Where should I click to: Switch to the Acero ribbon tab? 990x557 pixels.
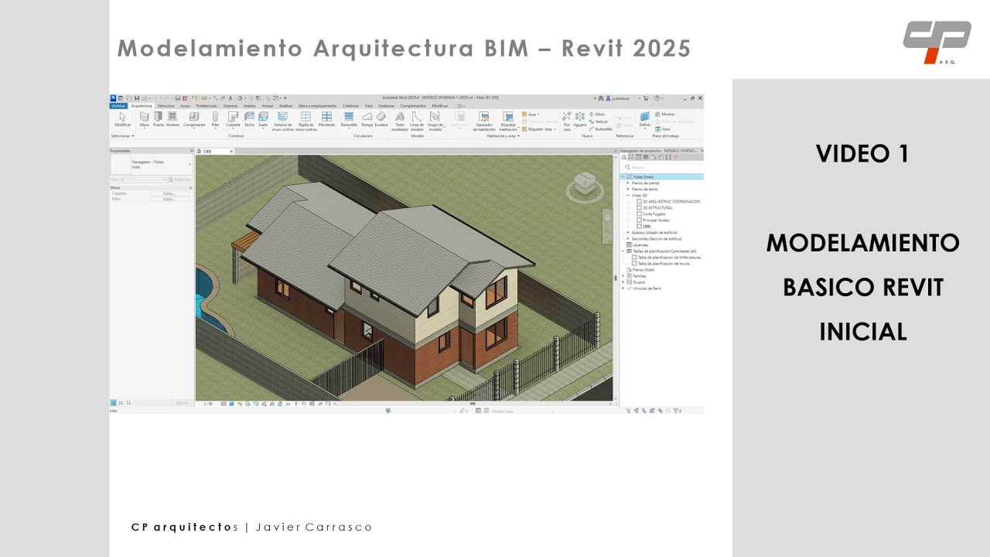185,105
